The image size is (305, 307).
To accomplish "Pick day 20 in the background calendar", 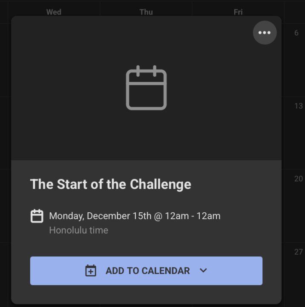I will 298,179.
